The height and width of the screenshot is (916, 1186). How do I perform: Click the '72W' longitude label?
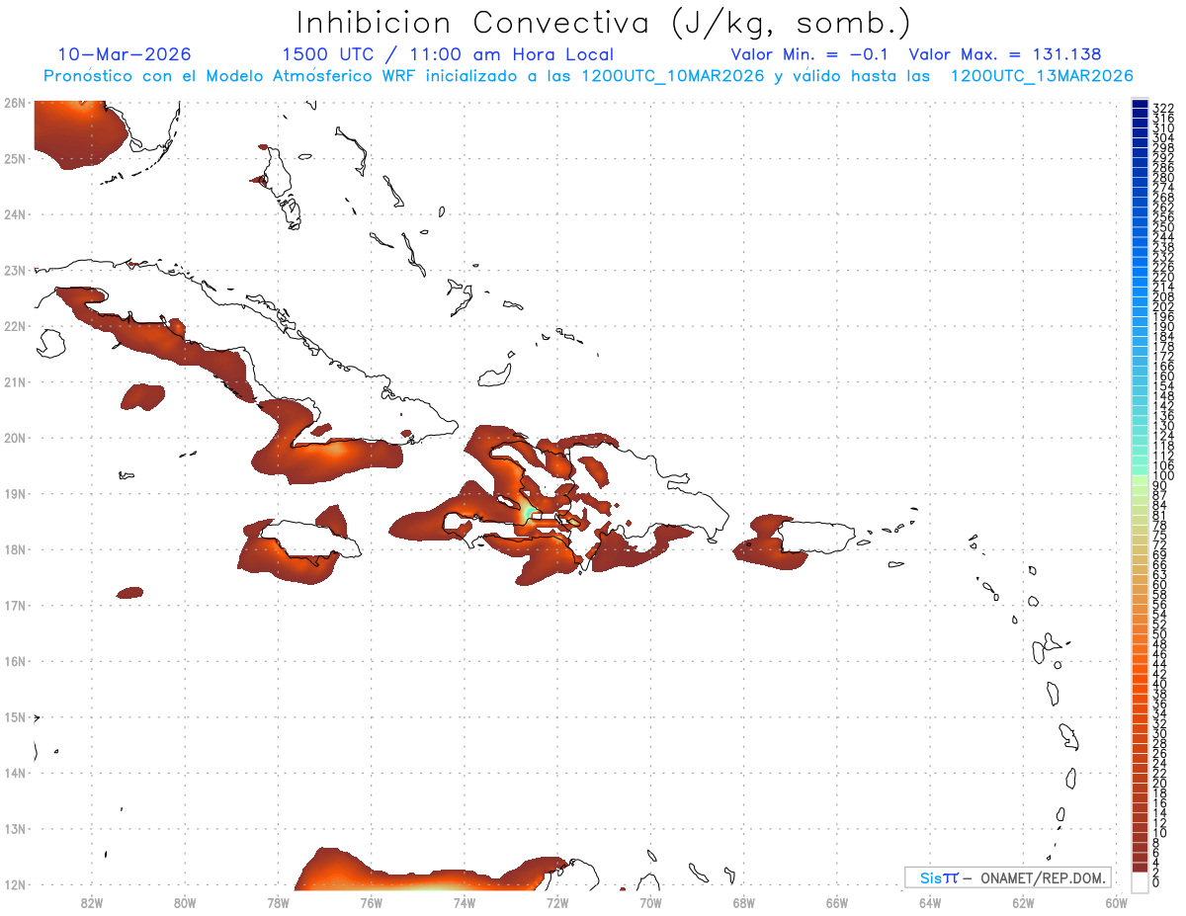pyautogui.click(x=557, y=902)
